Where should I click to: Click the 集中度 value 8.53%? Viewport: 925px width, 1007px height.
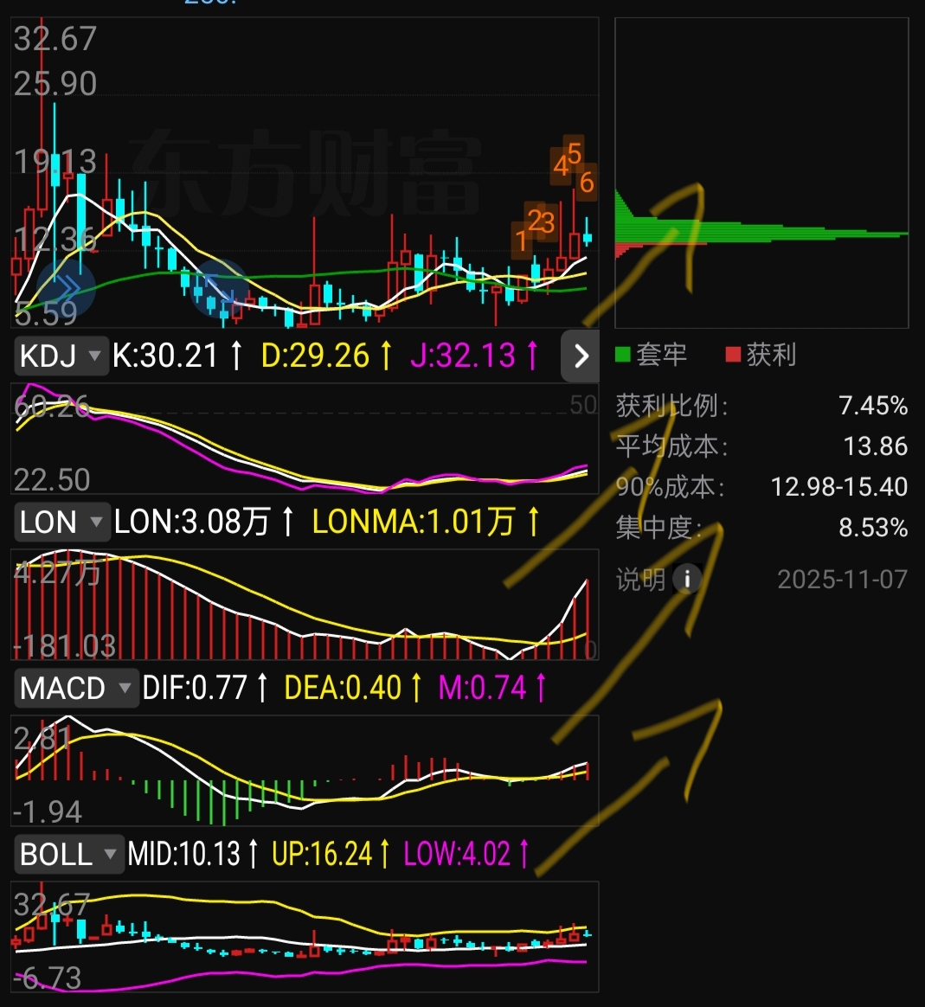(x=874, y=528)
